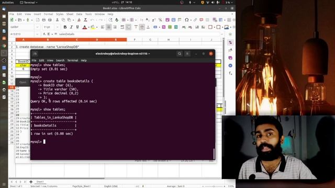Click the Spelling check icon
The height and width of the screenshot is (188, 335).
coord(117,20)
